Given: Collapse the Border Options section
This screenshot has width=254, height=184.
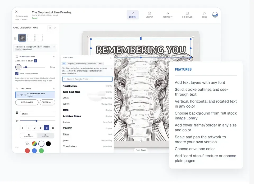Looking at the screenshot, I should 54,56.
